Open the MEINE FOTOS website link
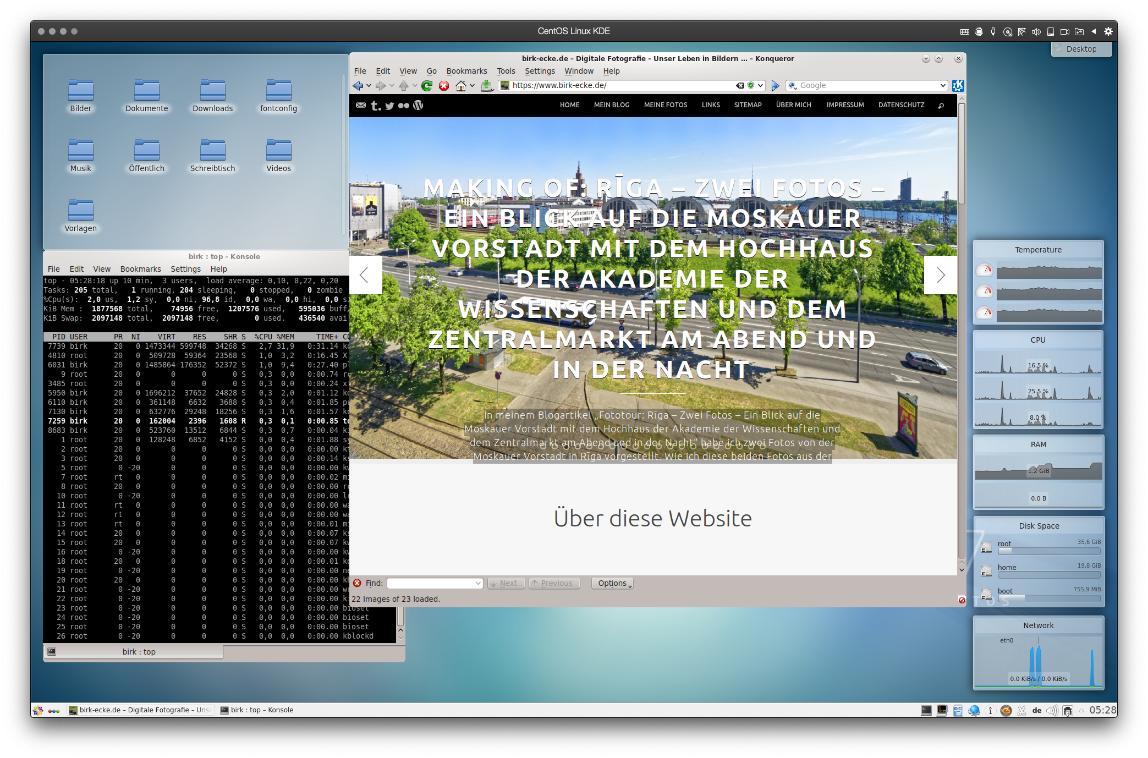 665,105
